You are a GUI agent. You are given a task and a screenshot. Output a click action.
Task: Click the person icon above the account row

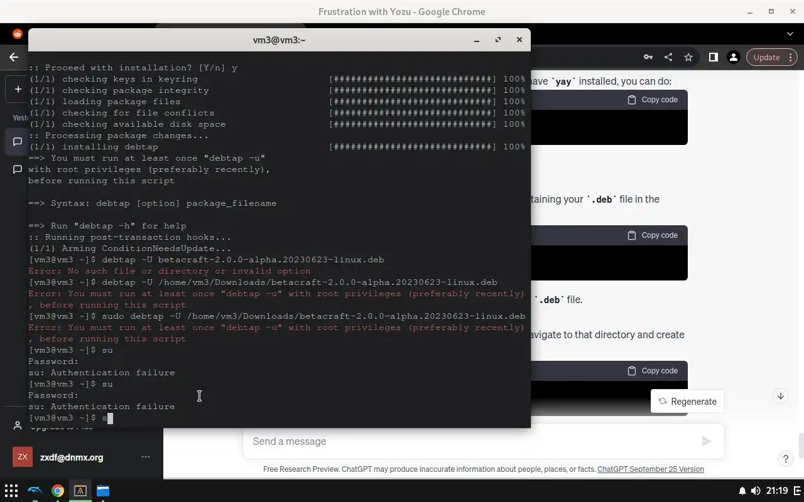point(18,426)
